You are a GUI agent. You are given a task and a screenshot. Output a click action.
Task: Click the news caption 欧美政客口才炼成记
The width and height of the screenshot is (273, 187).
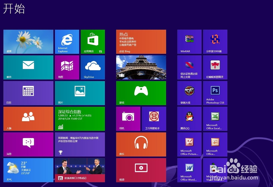pyautogui.click(x=75, y=178)
